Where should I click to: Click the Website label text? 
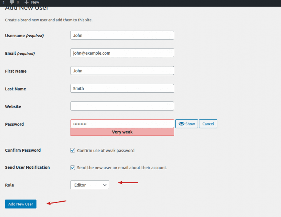pyautogui.click(x=13, y=106)
